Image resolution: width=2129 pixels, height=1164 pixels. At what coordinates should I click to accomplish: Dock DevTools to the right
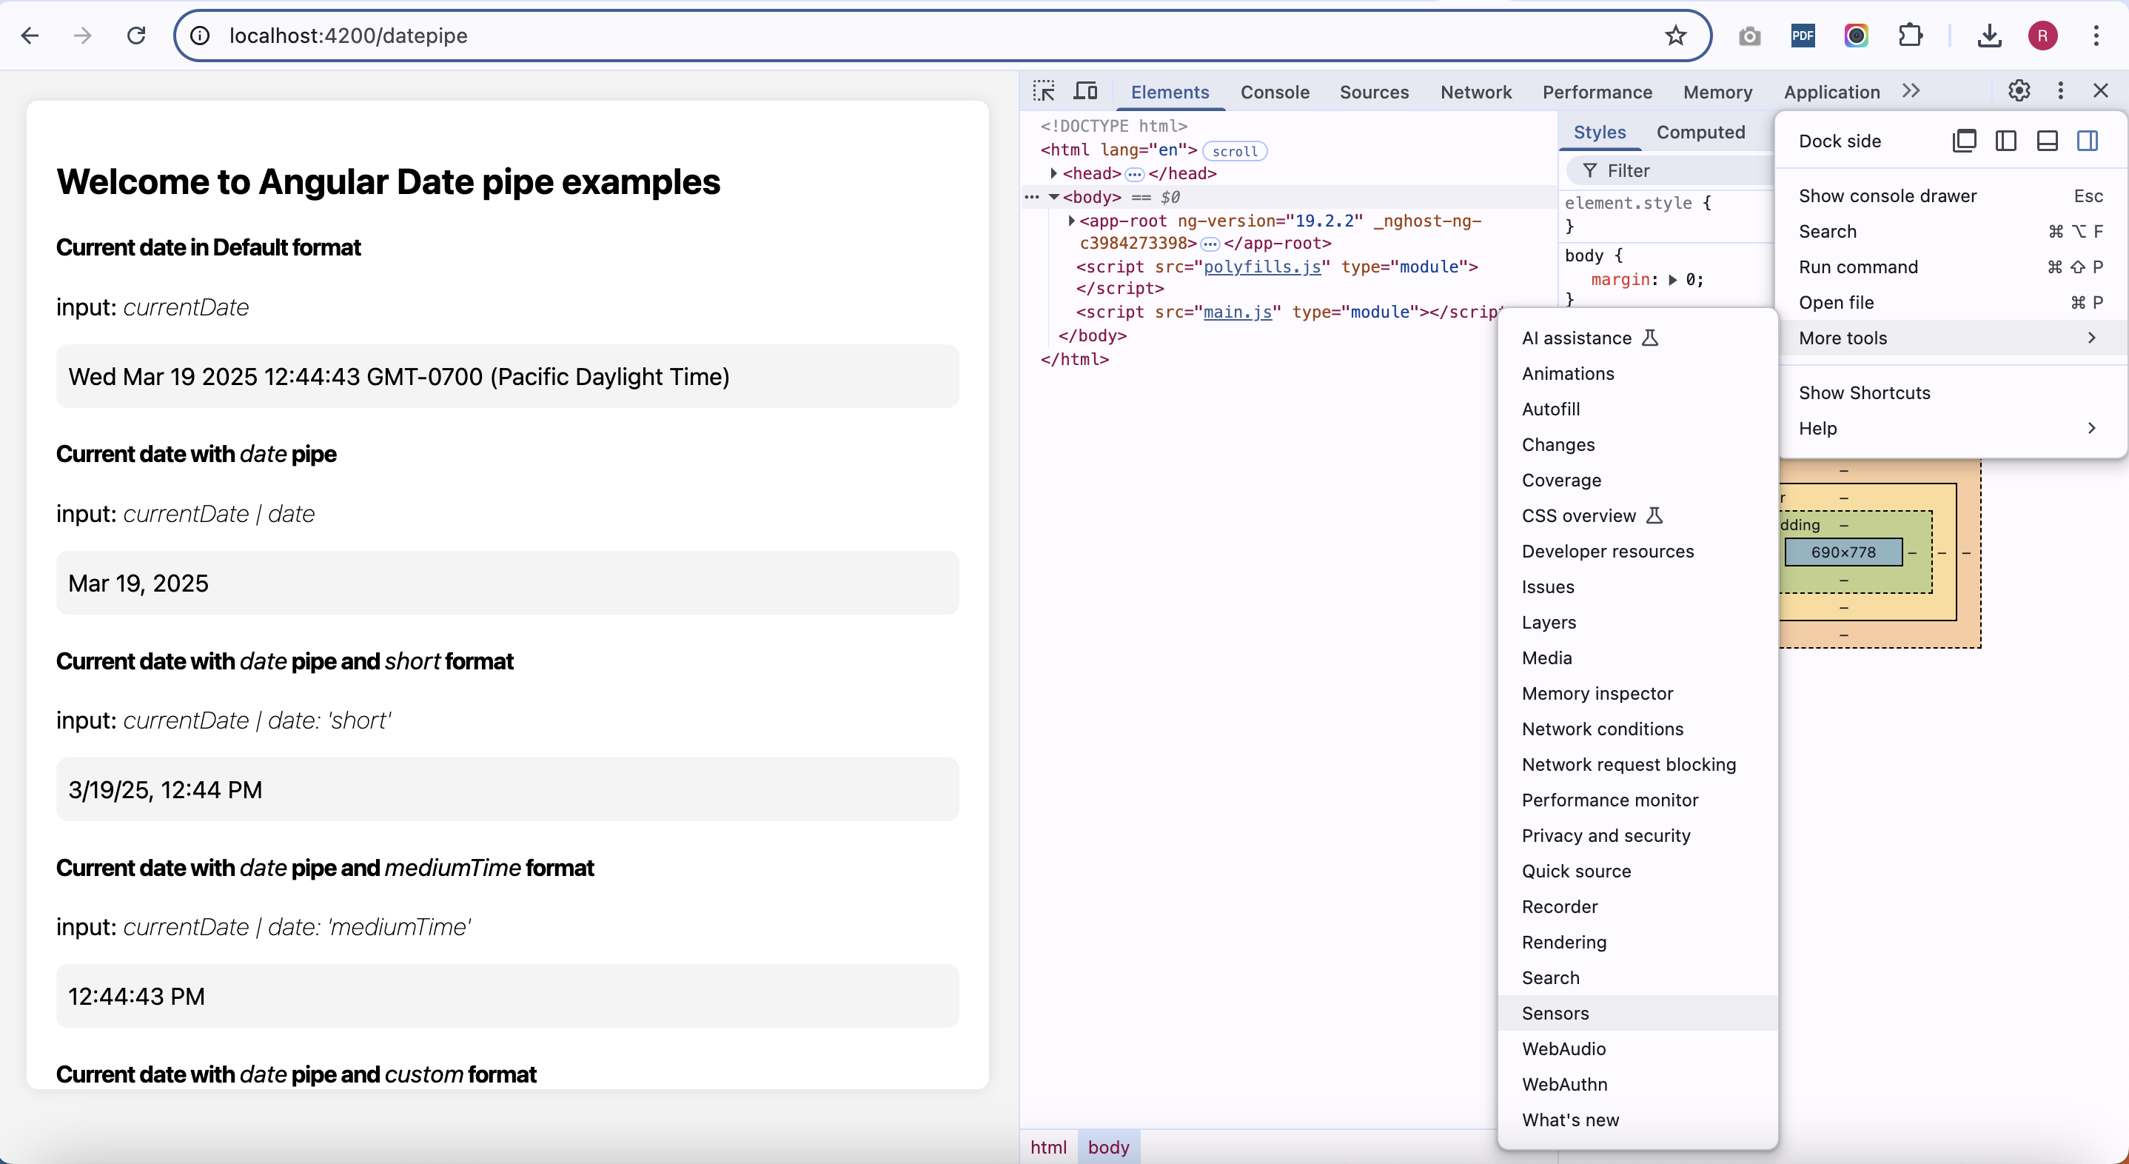tap(2088, 141)
